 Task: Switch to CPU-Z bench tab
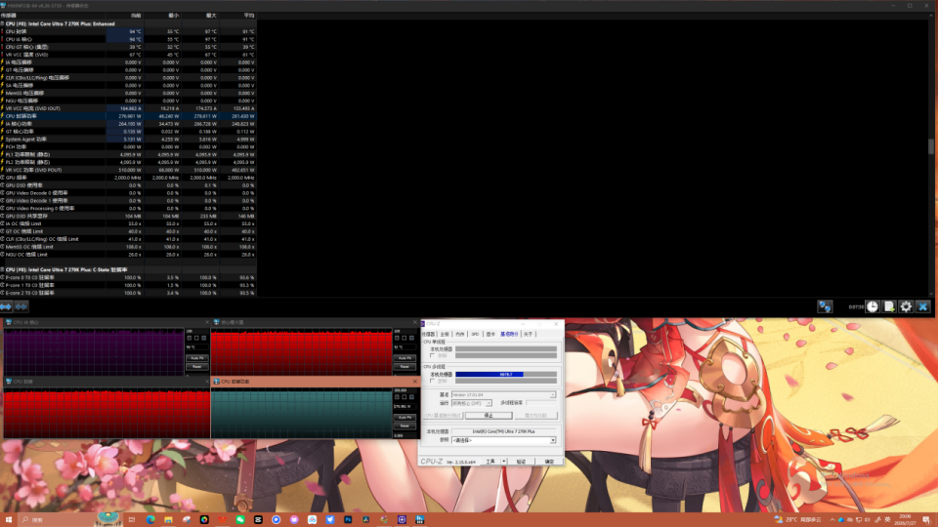(x=509, y=334)
